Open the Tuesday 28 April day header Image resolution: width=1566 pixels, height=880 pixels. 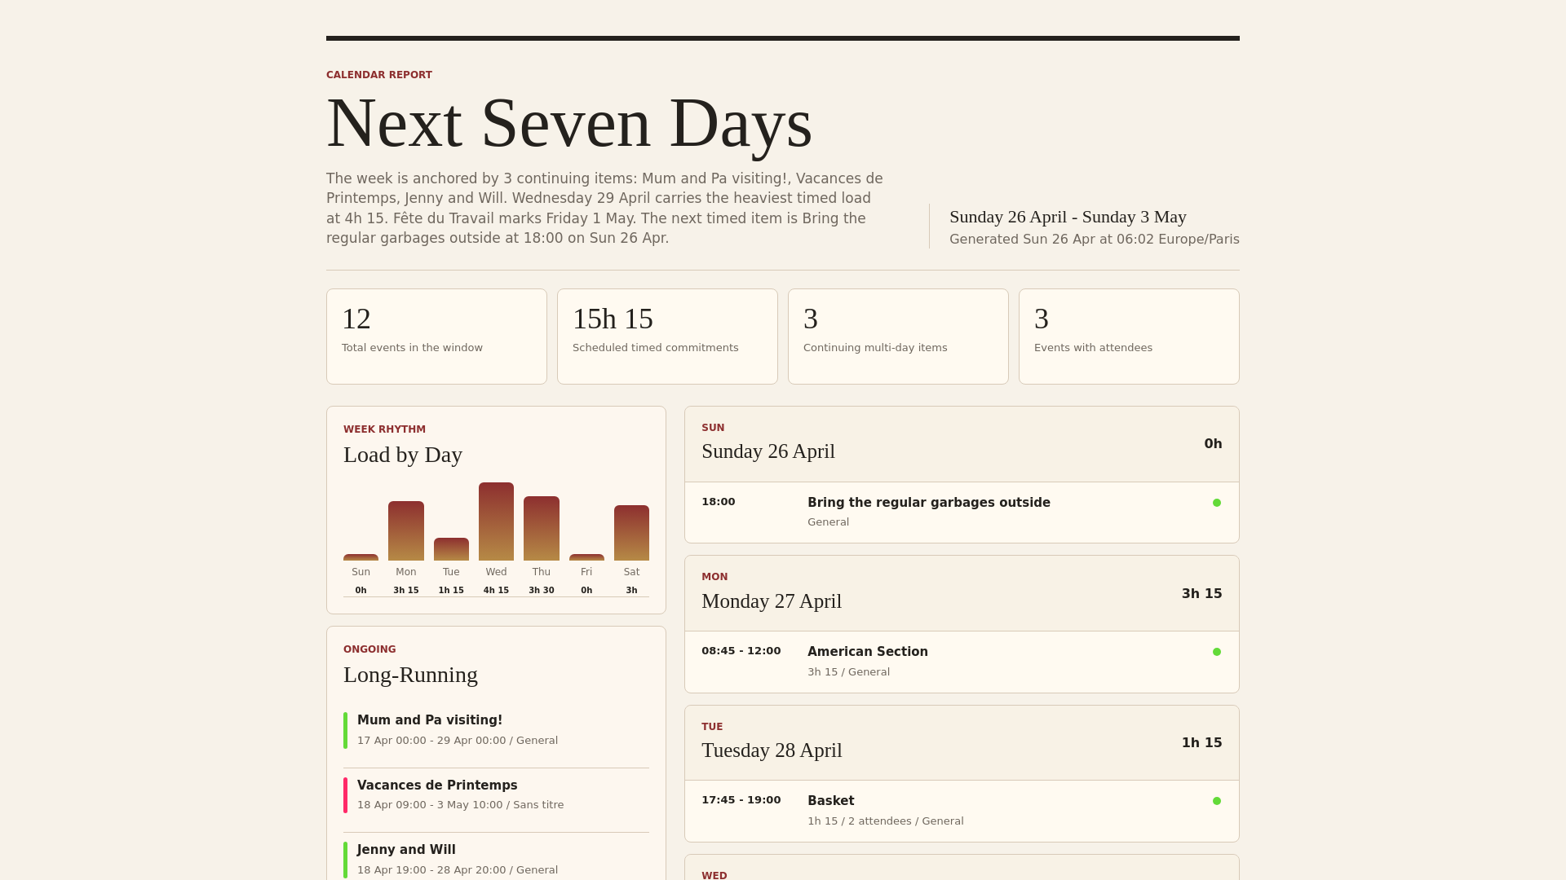click(962, 742)
